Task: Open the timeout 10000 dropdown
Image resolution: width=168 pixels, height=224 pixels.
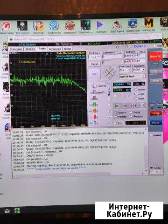Action: pos(139,70)
